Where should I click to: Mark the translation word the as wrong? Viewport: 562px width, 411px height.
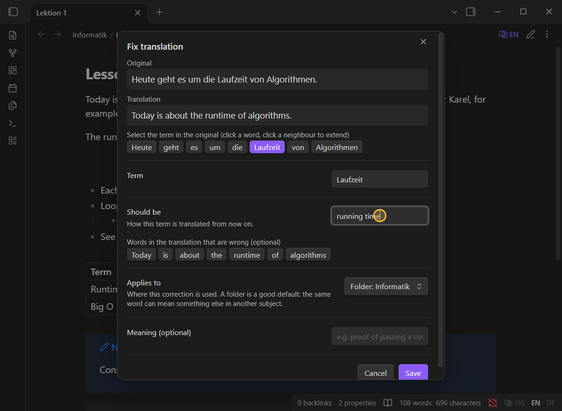coord(217,255)
